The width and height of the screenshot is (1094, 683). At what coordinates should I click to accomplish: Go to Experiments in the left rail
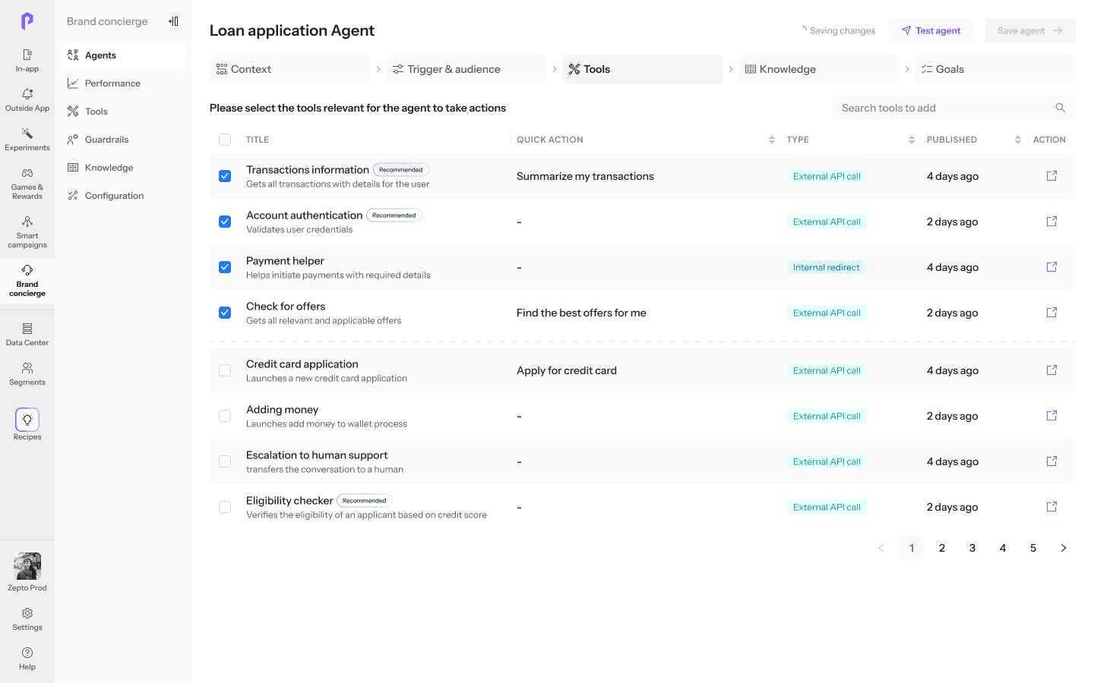[x=27, y=140]
